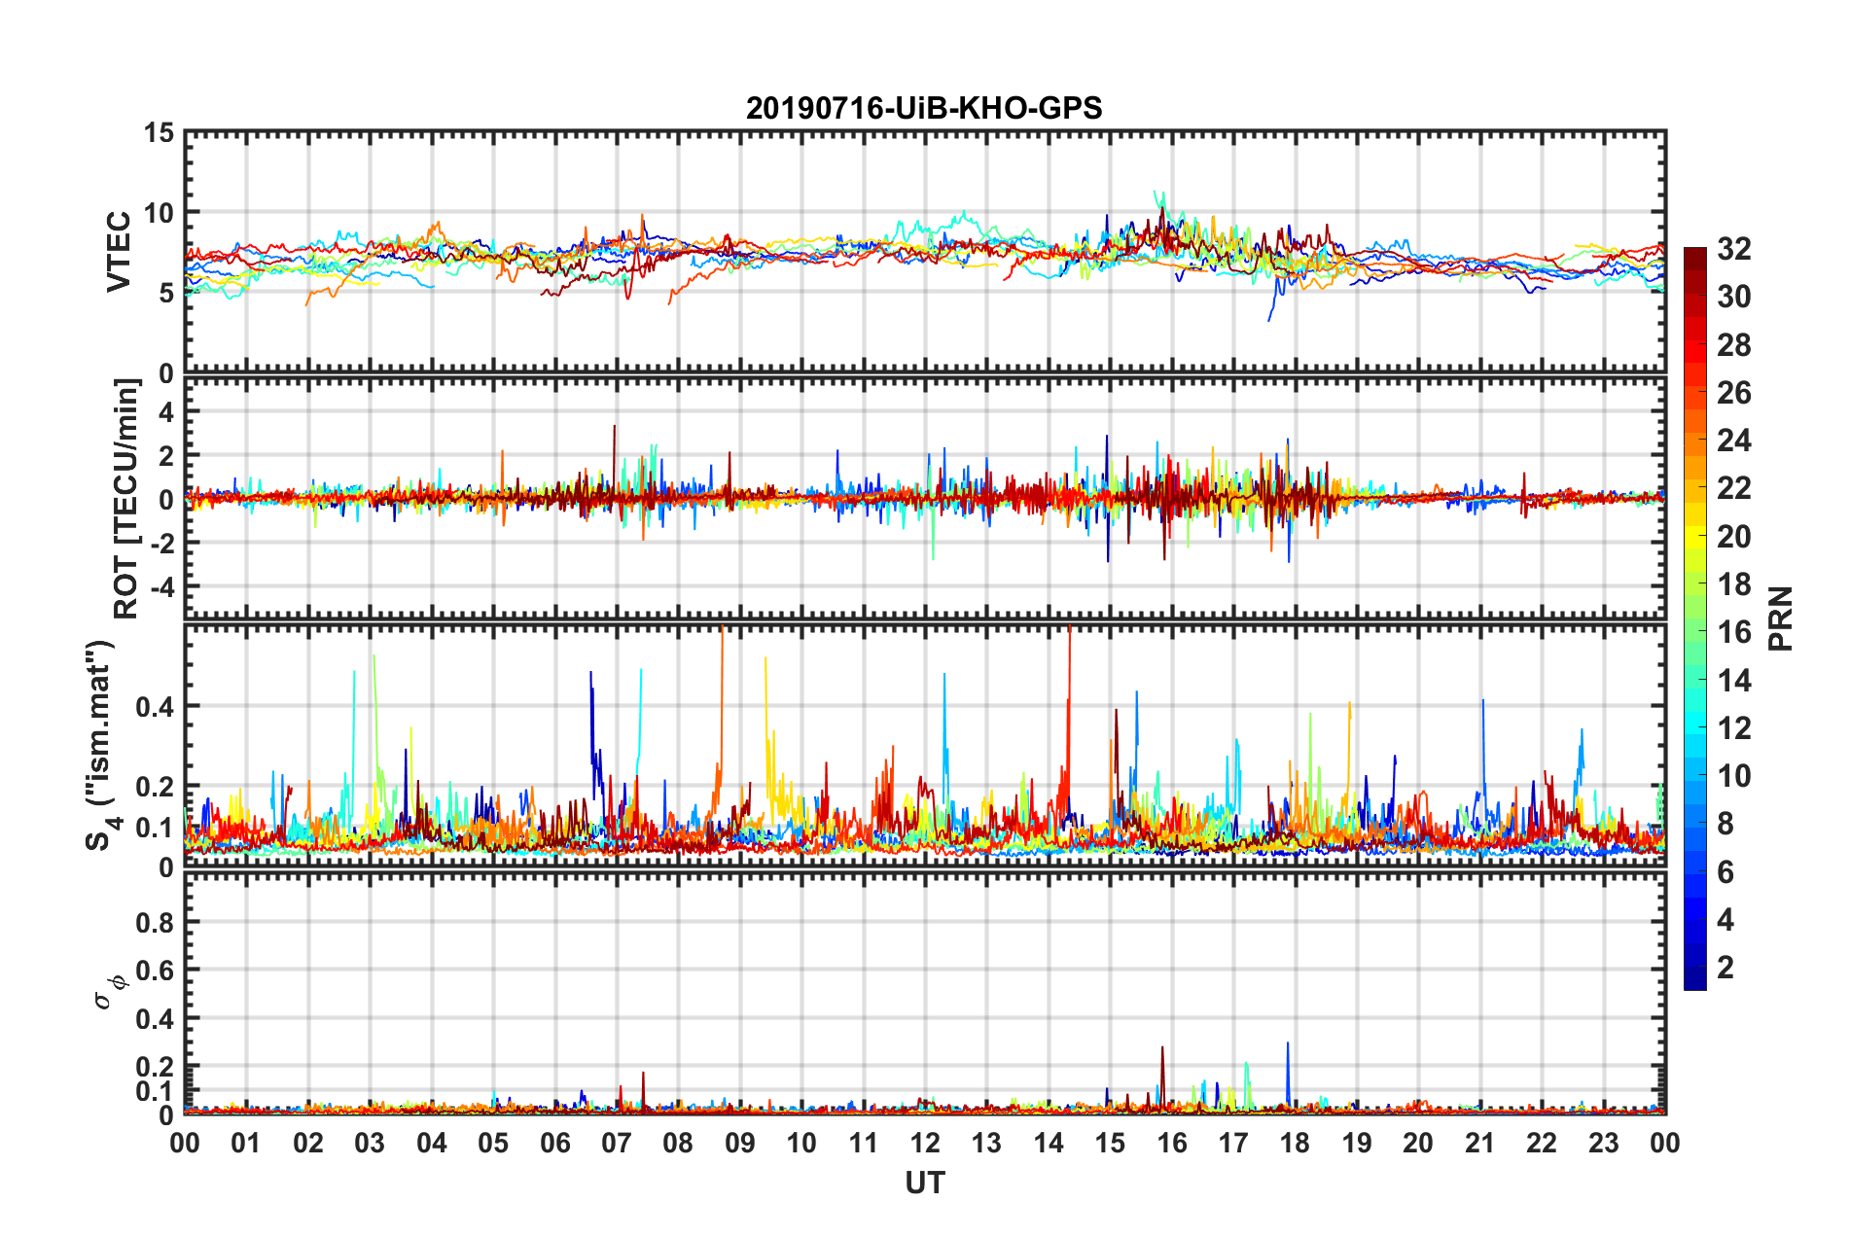Click the plot title 20190716-UiB-KHO-GPS
Viewport: 1850px width, 1237px height.
pyautogui.click(x=924, y=108)
